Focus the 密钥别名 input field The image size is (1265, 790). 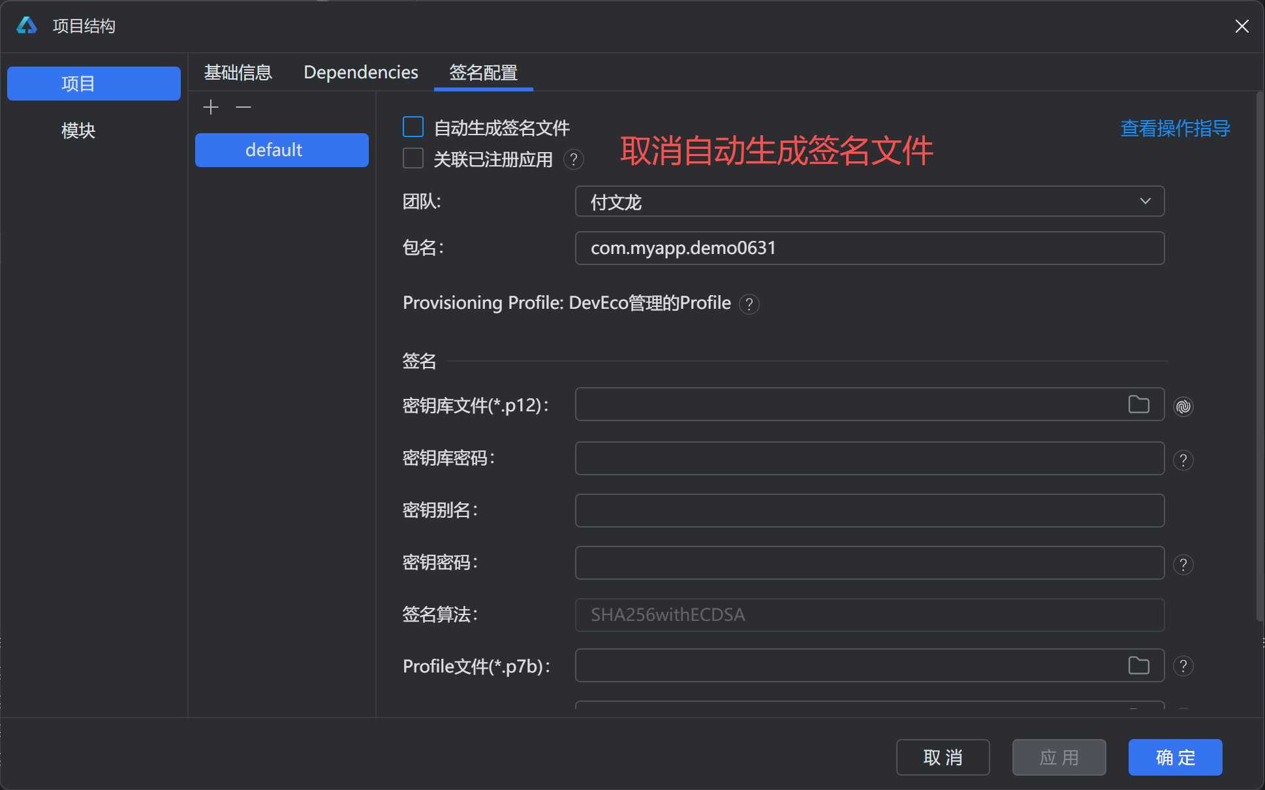coord(869,511)
